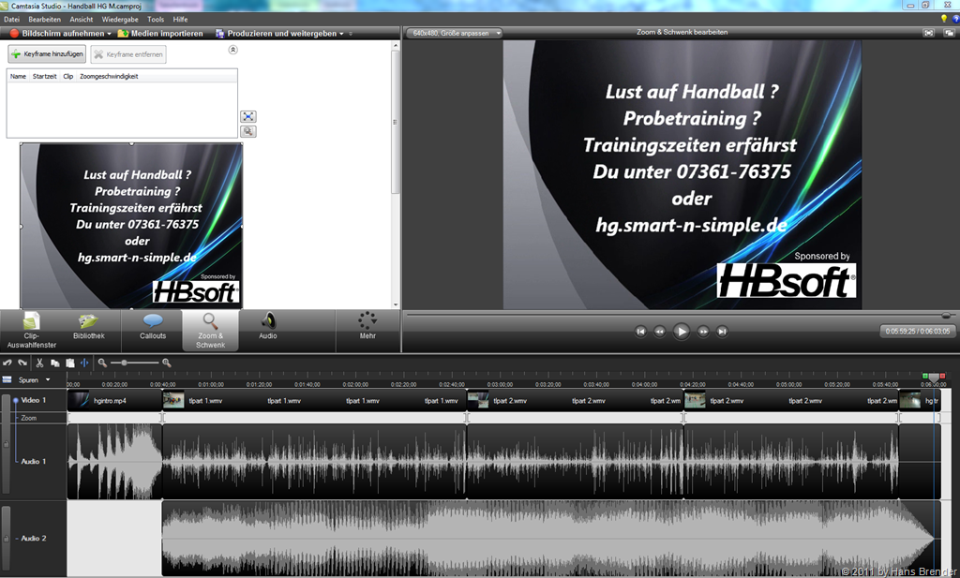The height and width of the screenshot is (578, 960).
Task: Click the Keyframe hinzufügen button
Action: coord(48,54)
